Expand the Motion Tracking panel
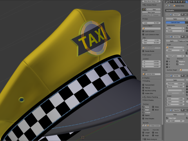Screen dimensions: 188x141 [x=143, y=97]
